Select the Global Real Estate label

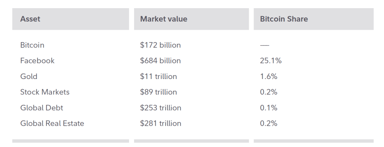[x=52, y=124]
